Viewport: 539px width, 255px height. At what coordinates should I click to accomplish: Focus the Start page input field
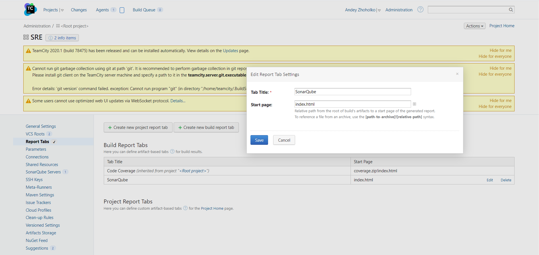pos(353,104)
